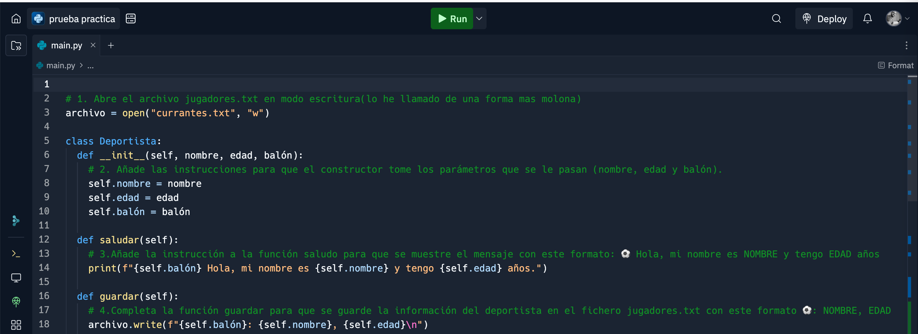The image size is (918, 334).
Task: Open the panel icon beside prueba practica
Action: 131,18
